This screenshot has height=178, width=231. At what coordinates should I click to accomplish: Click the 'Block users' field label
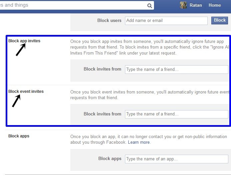click(109, 20)
